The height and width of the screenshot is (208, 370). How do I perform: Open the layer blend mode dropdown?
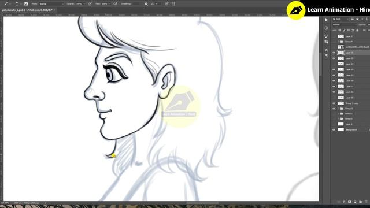(345, 25)
